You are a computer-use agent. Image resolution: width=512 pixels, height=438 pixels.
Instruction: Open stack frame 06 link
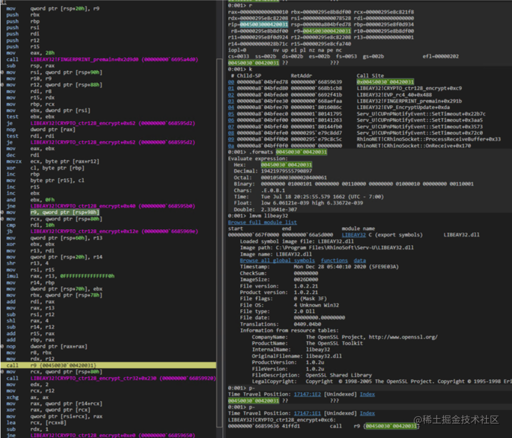(231, 120)
